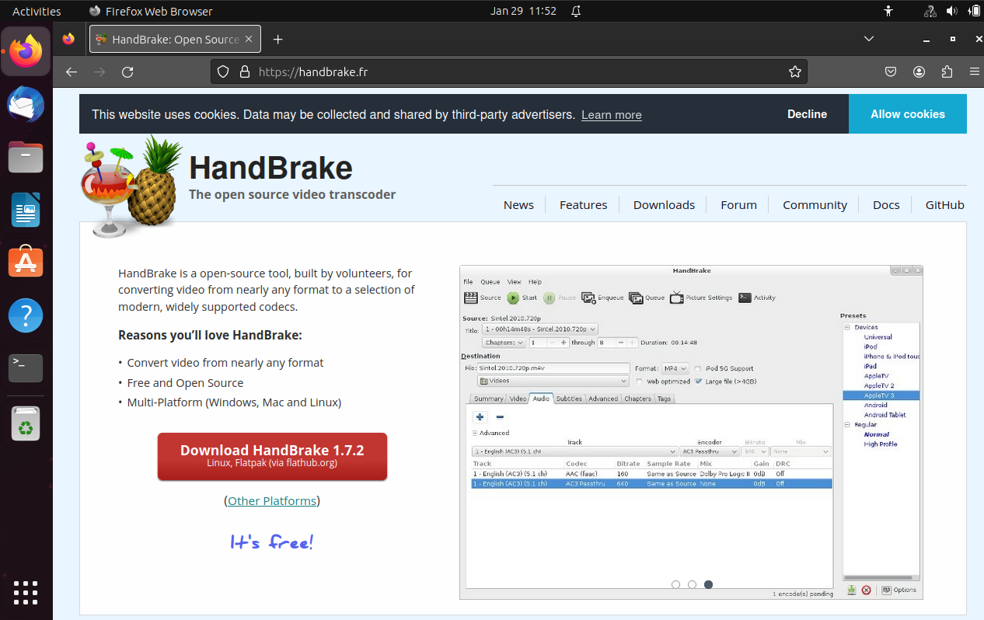The width and height of the screenshot is (984, 620).
Task: Check the Web optimized option
Action: click(x=640, y=380)
